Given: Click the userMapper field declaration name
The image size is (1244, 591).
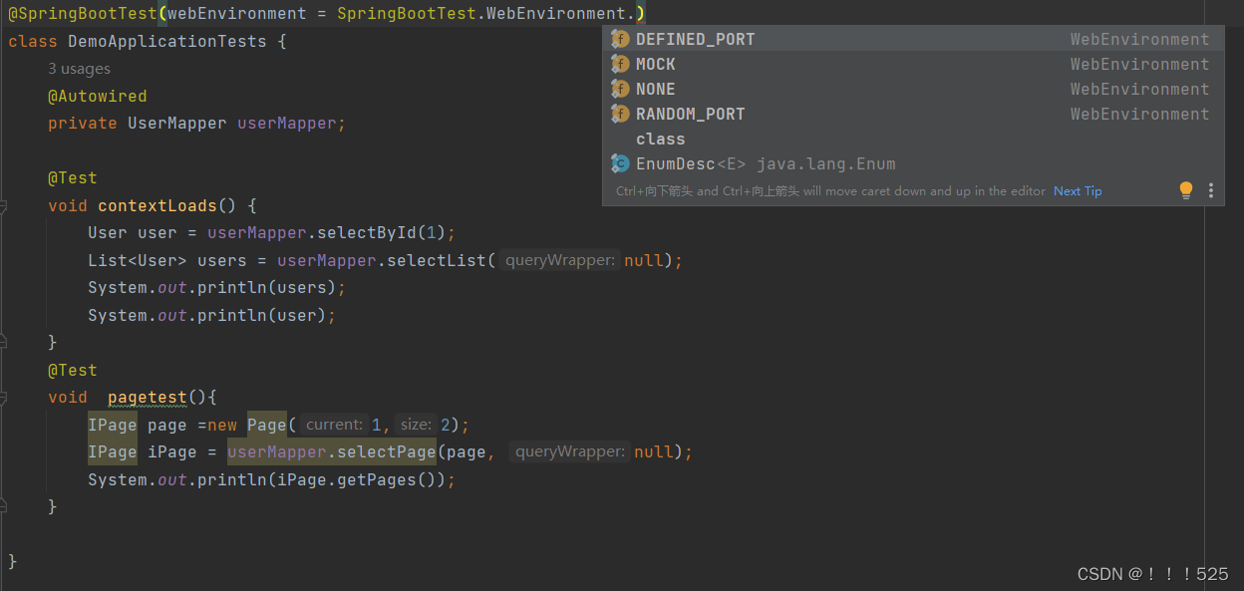Looking at the screenshot, I should pos(287,124).
